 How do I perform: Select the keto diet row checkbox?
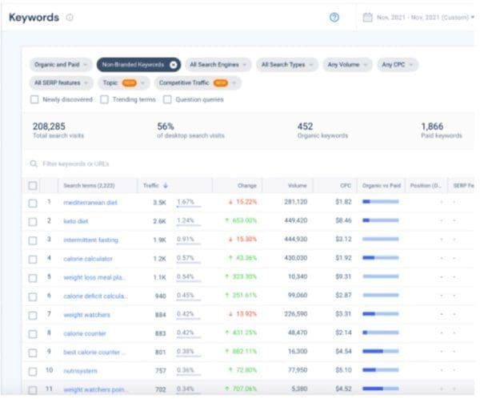pyautogui.click(x=33, y=220)
